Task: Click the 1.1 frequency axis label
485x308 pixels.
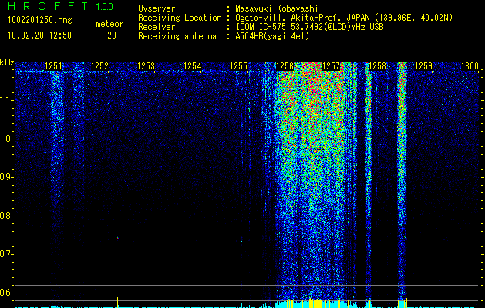Action: pyautogui.click(x=7, y=100)
